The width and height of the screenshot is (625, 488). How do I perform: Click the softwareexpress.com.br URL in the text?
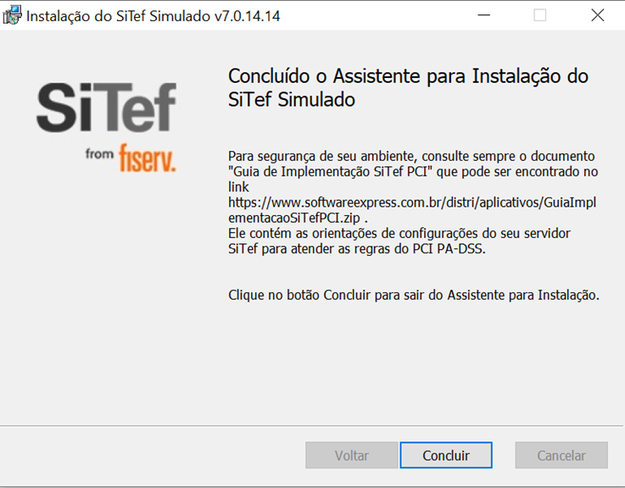tap(412, 202)
